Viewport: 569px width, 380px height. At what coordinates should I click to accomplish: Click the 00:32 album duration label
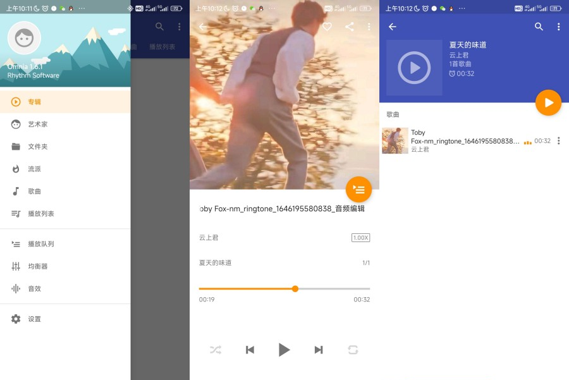point(462,74)
